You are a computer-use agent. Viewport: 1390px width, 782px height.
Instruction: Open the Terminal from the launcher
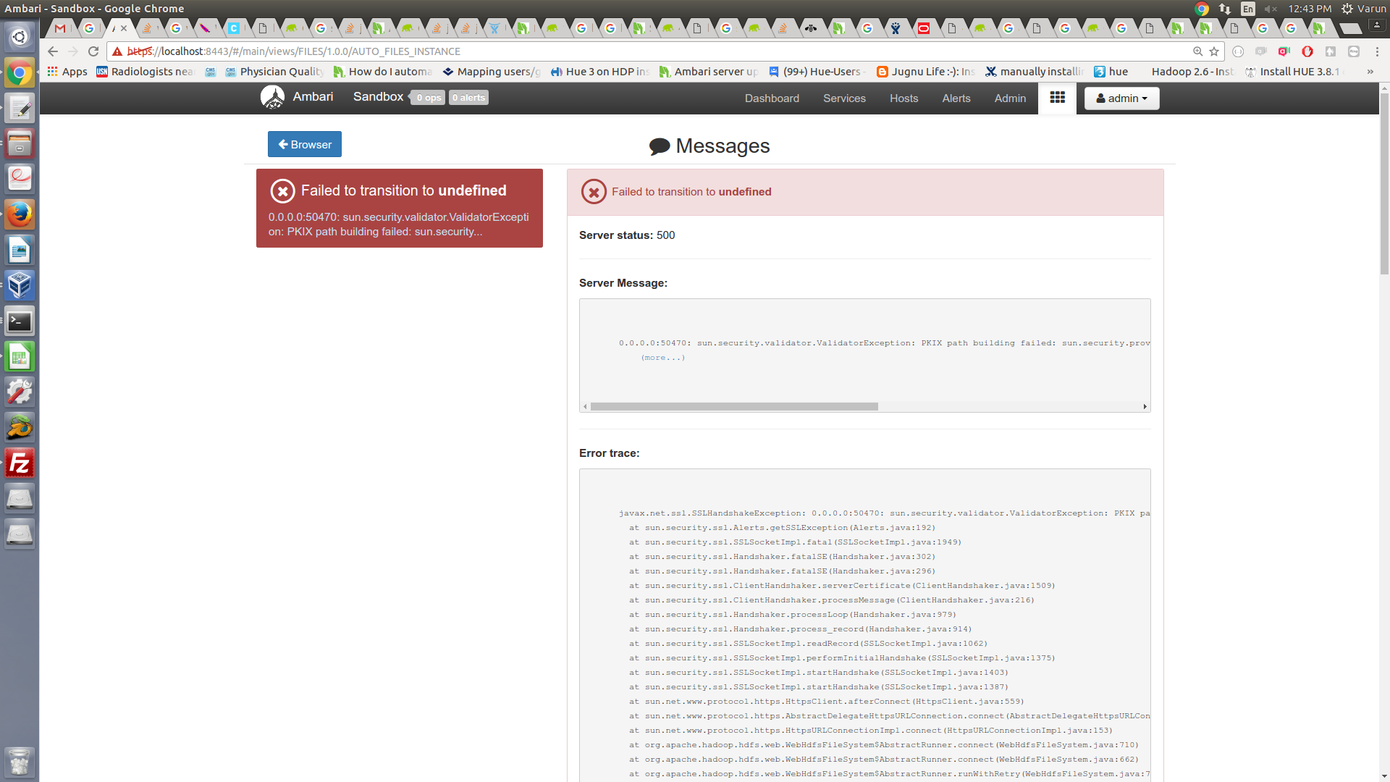click(x=20, y=320)
